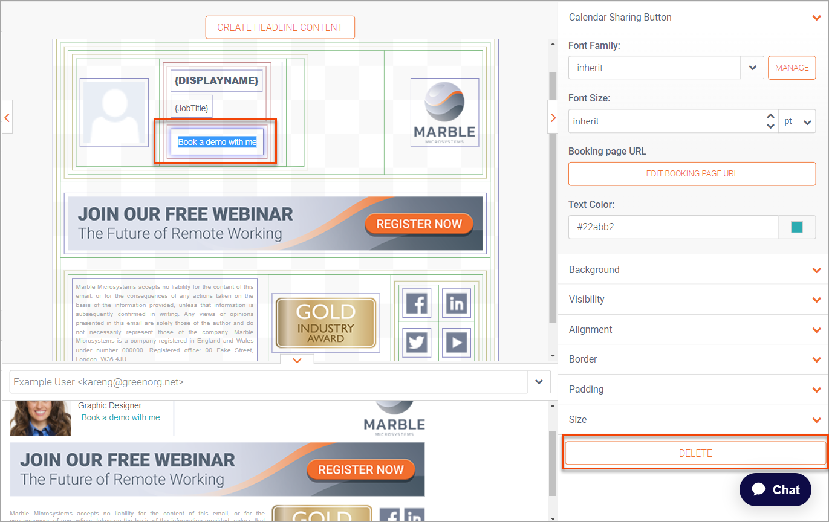Select the YouTube play icon in the editor

(x=456, y=343)
